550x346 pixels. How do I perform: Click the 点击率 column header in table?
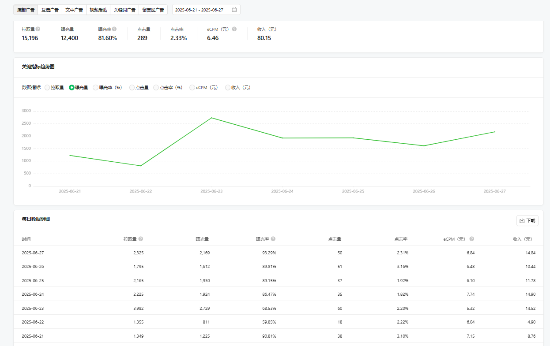401,239
